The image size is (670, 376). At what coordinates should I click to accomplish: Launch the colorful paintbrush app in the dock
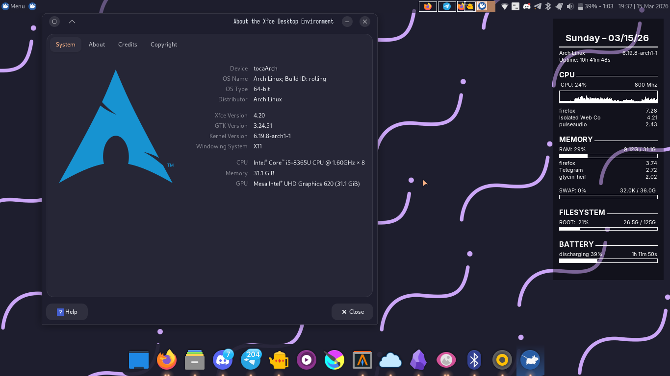click(335, 360)
